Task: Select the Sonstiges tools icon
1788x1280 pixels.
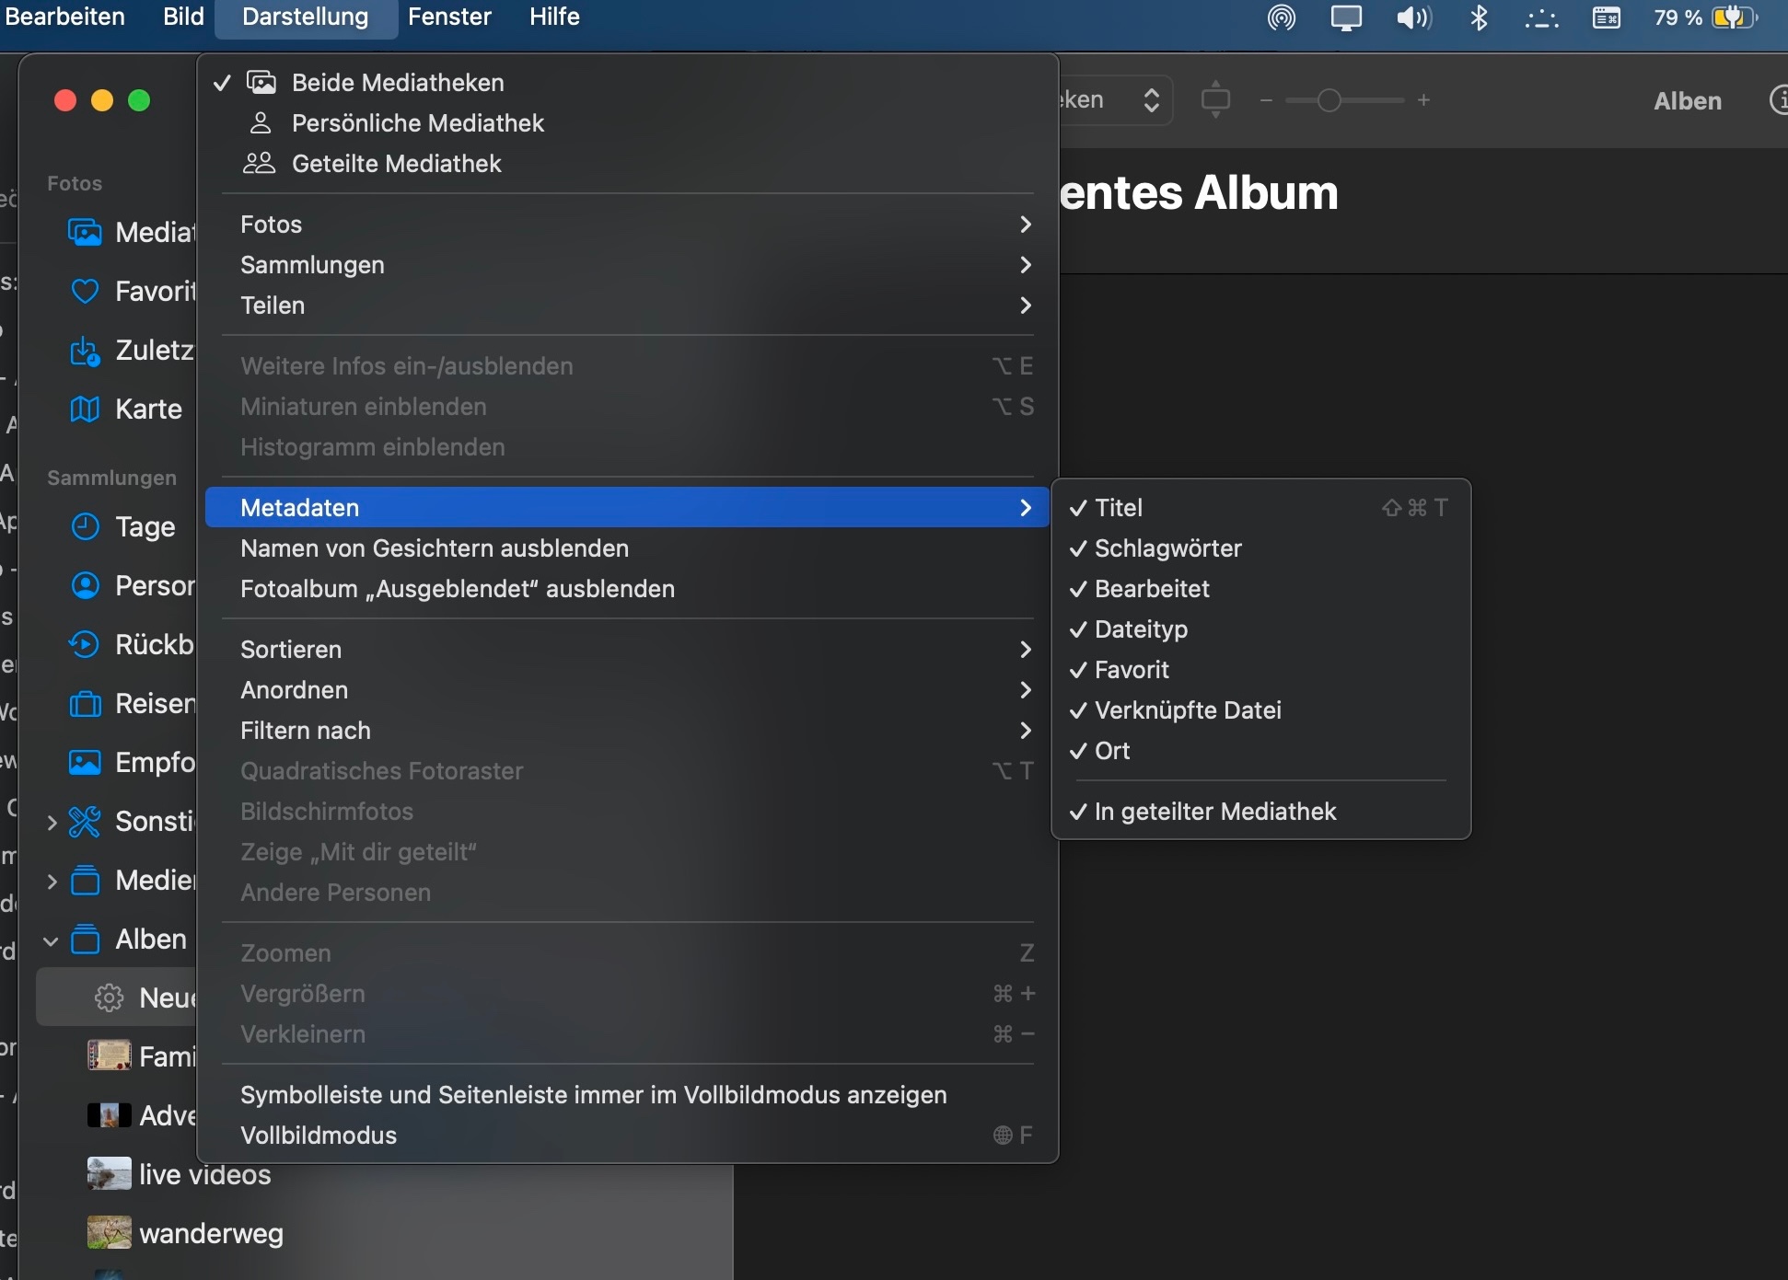Action: 85,822
